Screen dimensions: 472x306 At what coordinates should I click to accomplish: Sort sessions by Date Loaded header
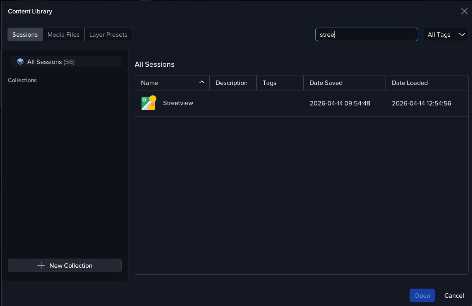click(x=410, y=83)
